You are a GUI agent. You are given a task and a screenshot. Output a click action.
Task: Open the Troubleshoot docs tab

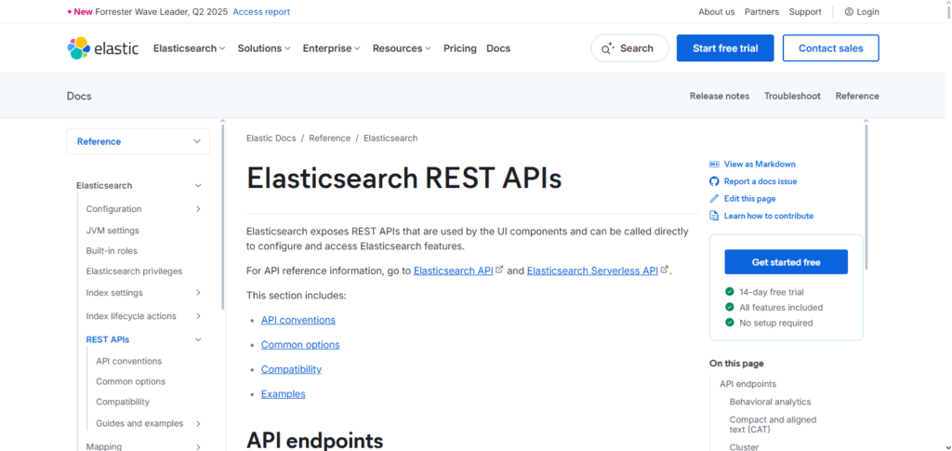click(x=792, y=96)
